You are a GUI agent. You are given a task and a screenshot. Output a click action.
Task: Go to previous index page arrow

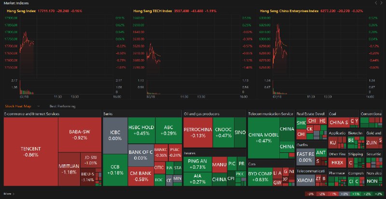pyautogui.click(x=376, y=3)
